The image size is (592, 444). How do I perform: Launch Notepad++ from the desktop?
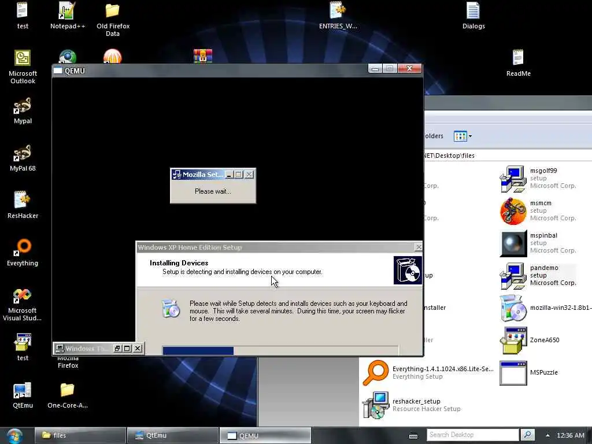click(x=67, y=15)
